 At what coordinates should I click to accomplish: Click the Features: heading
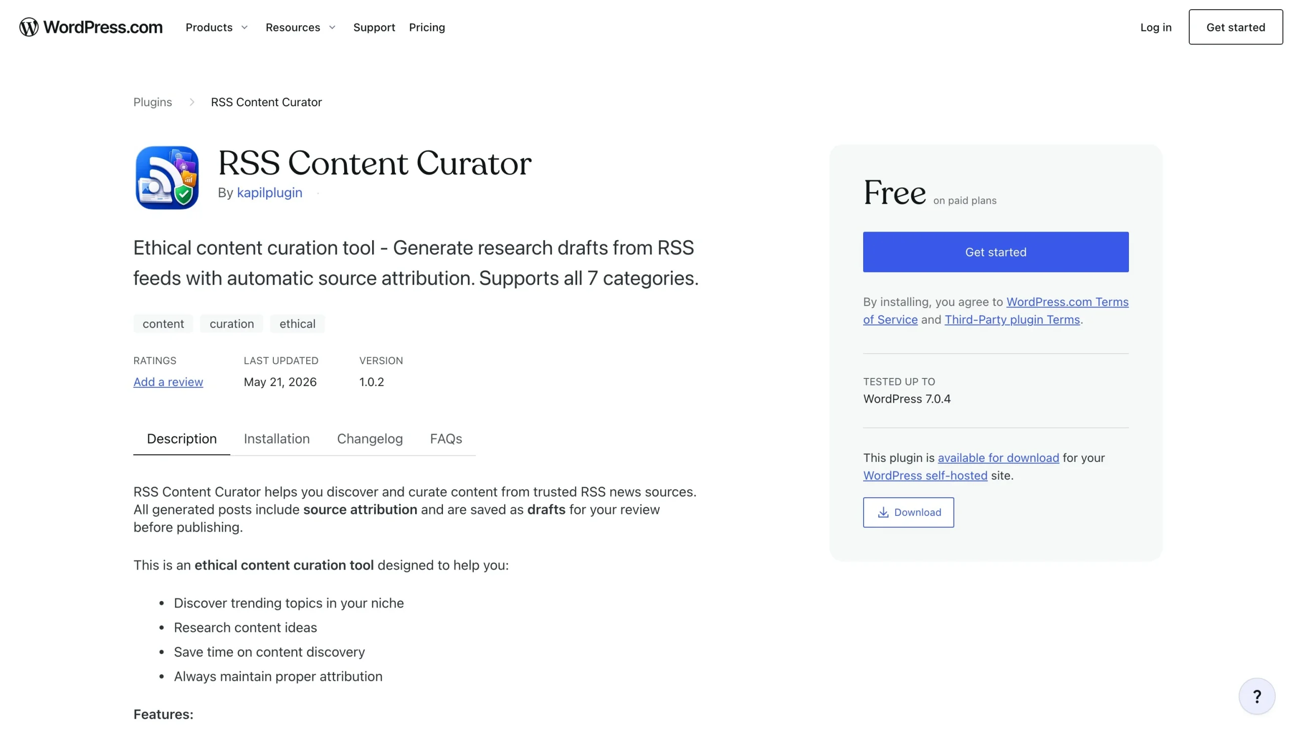[163, 714]
